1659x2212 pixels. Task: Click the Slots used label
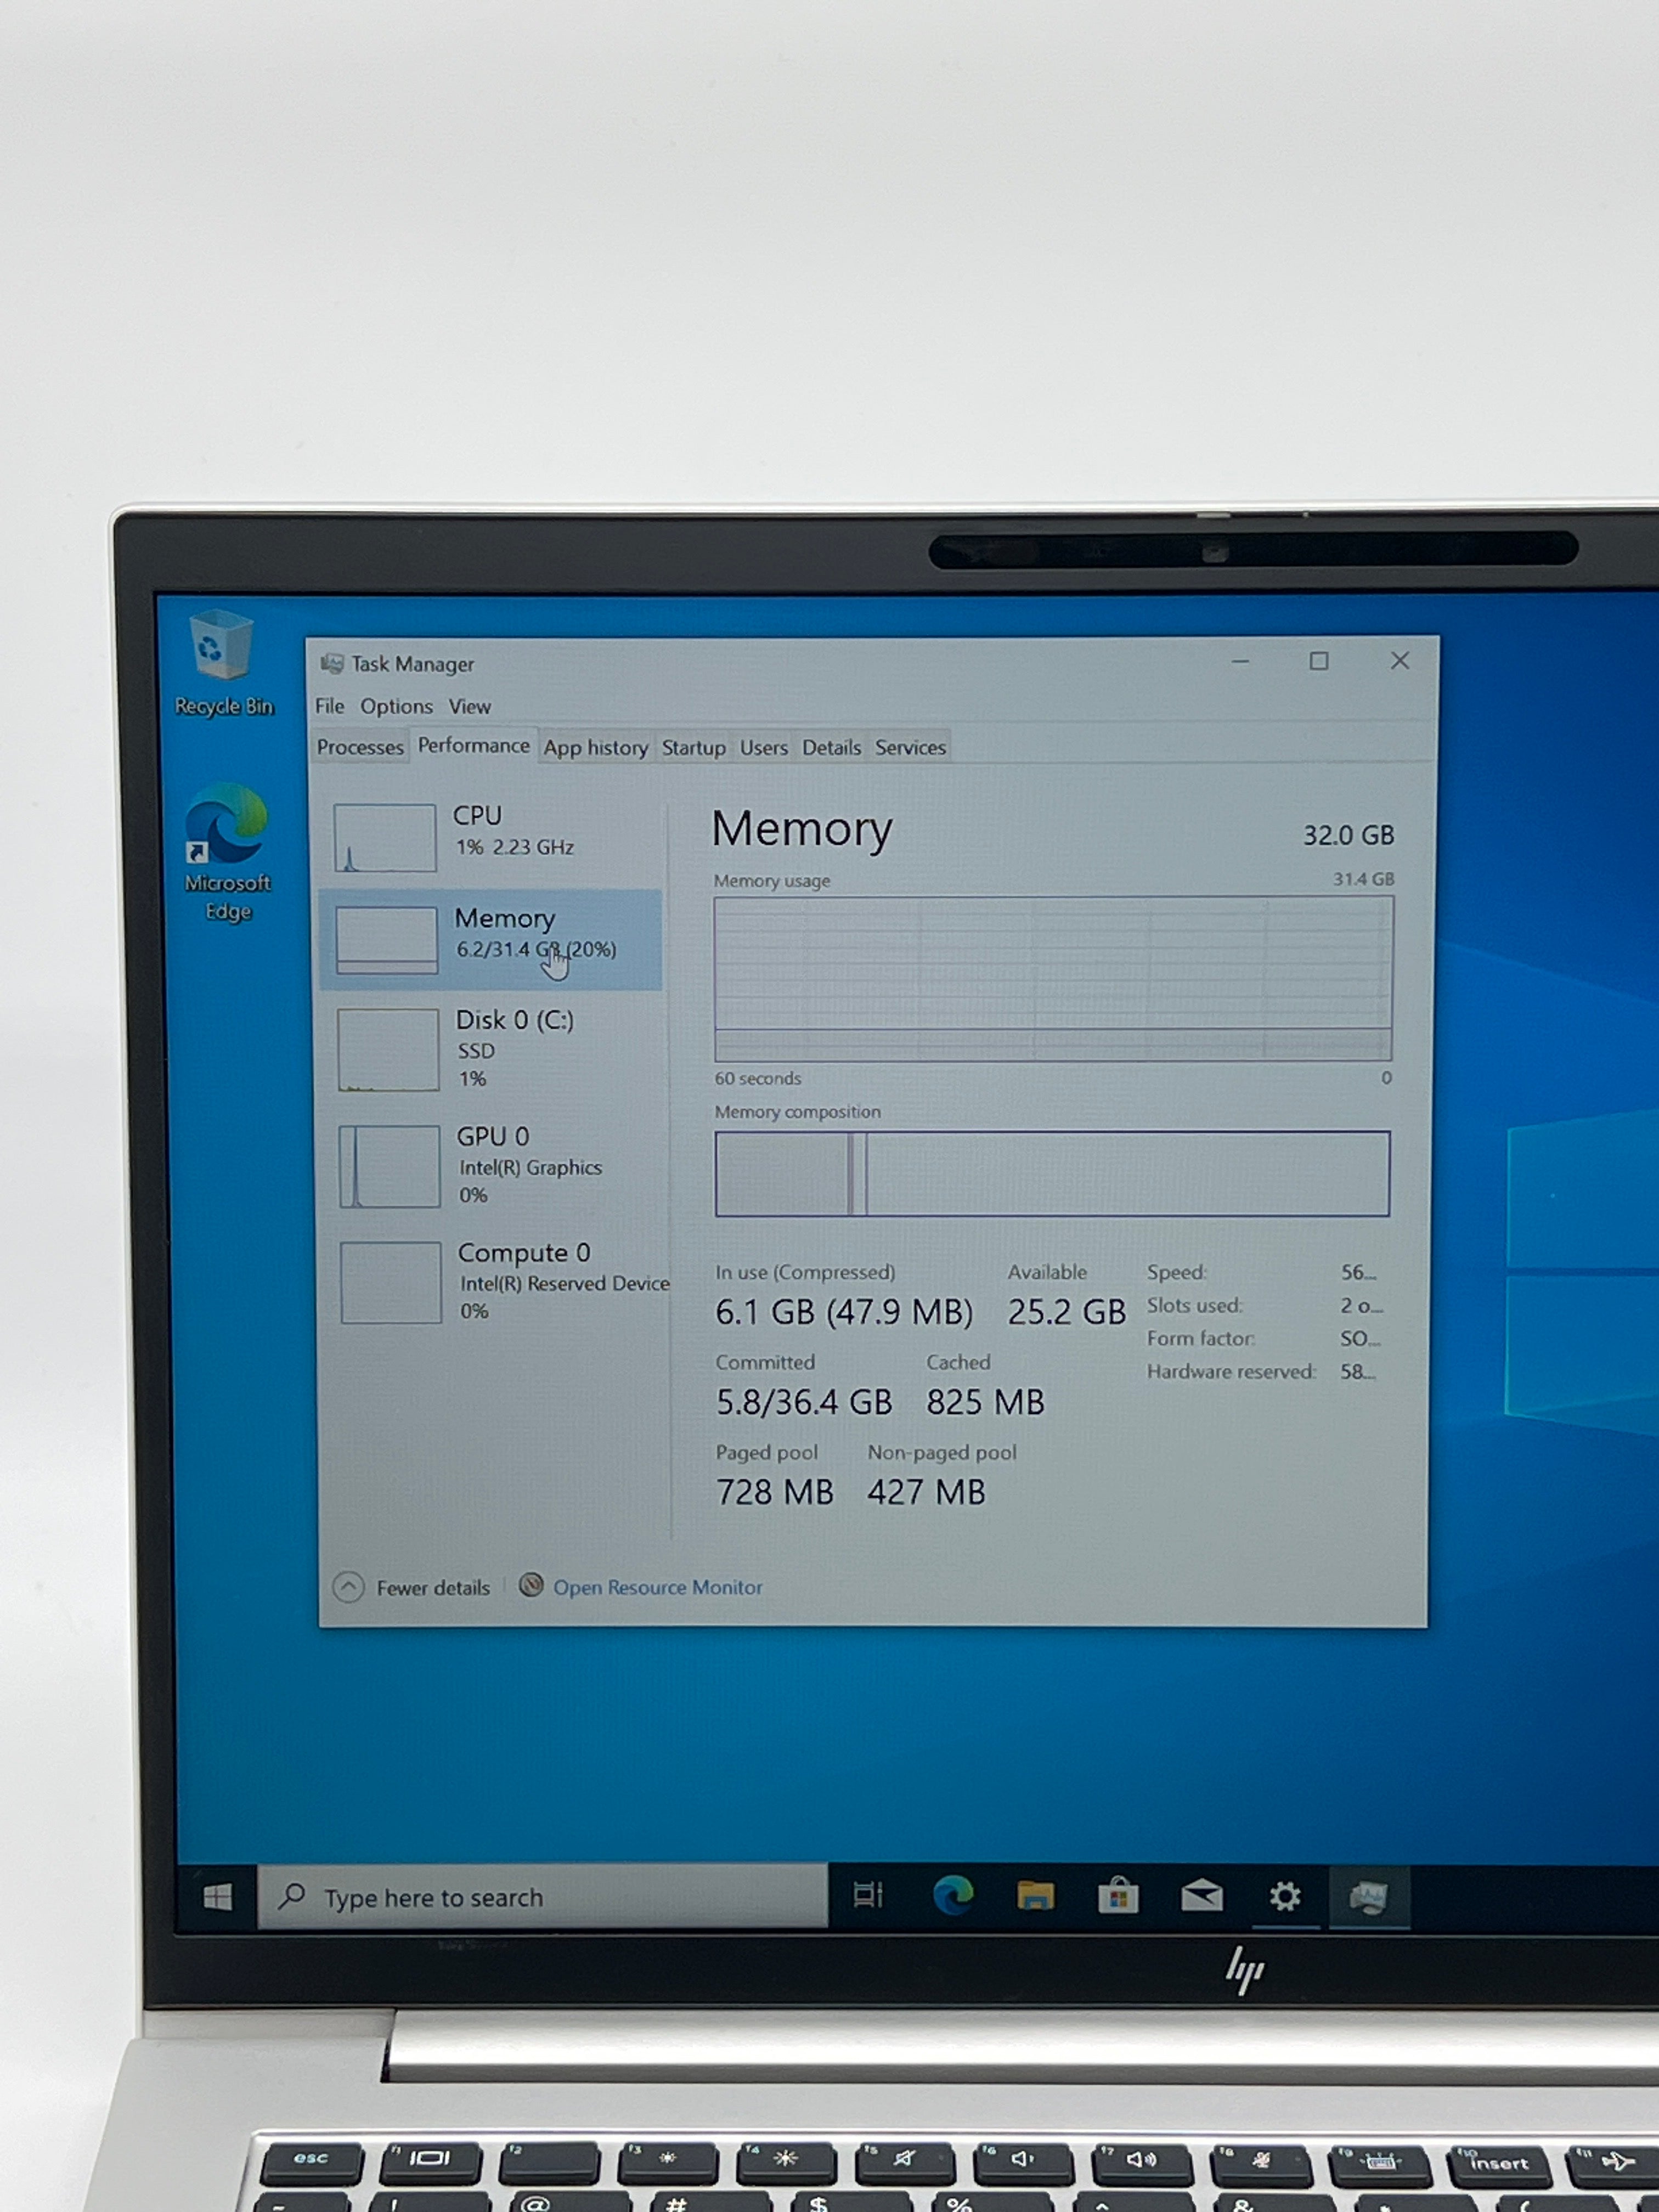1195,1305
